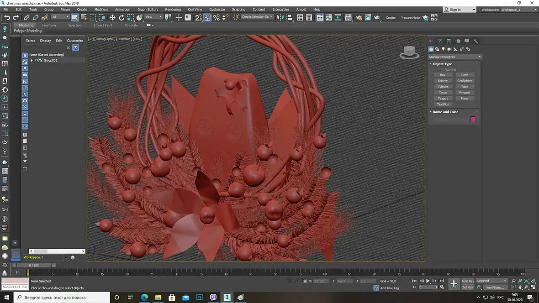The image size is (539, 303).
Task: Click the Undo arrow in main toolbar
Action: coord(7,17)
